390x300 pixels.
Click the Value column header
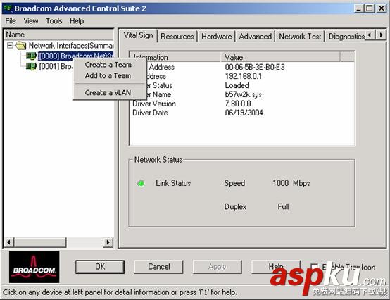point(280,57)
